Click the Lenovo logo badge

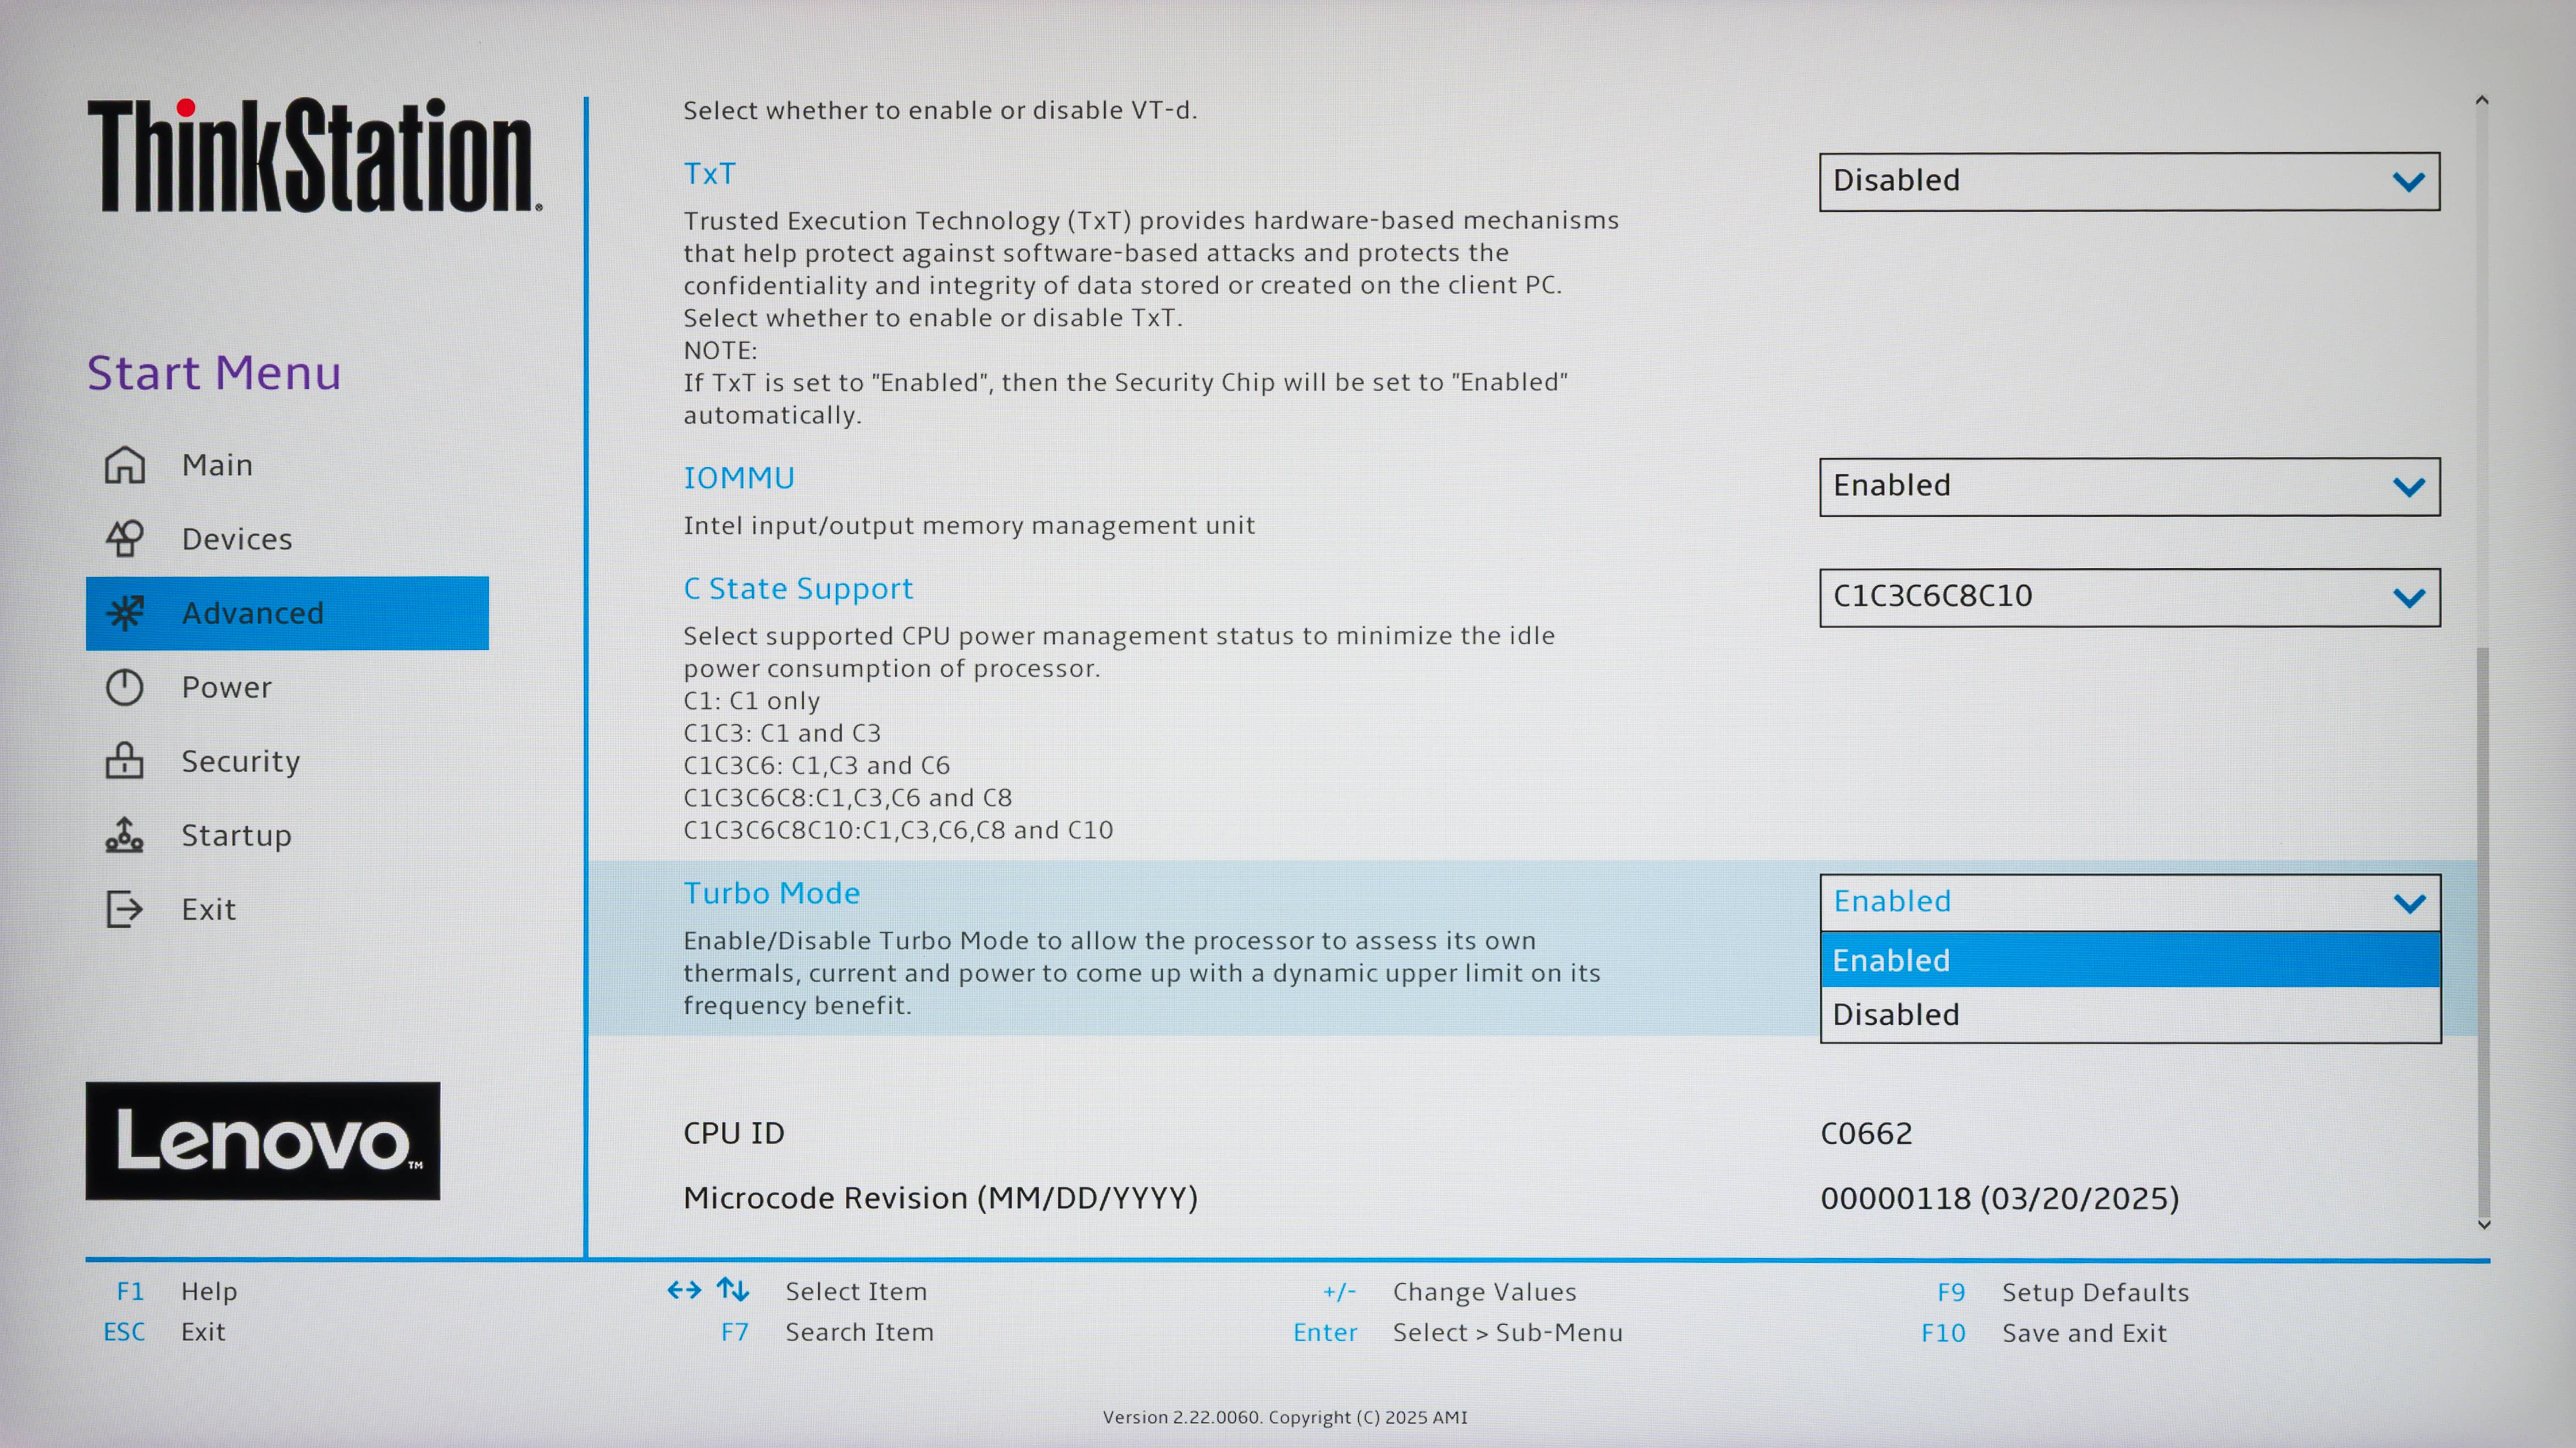262,1140
